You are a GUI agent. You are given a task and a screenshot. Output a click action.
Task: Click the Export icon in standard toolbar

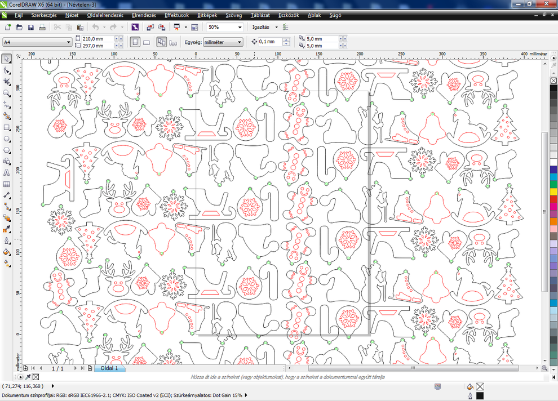pyautogui.click(x=162, y=27)
